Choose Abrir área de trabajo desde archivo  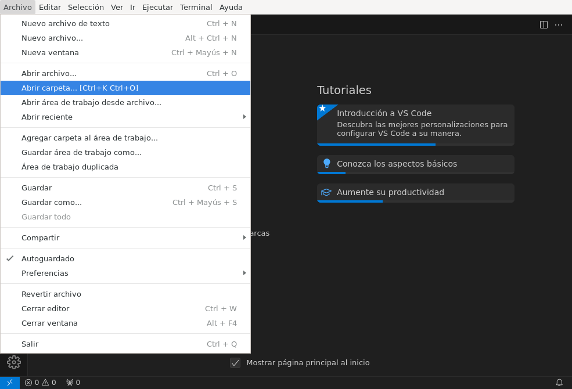click(125, 102)
